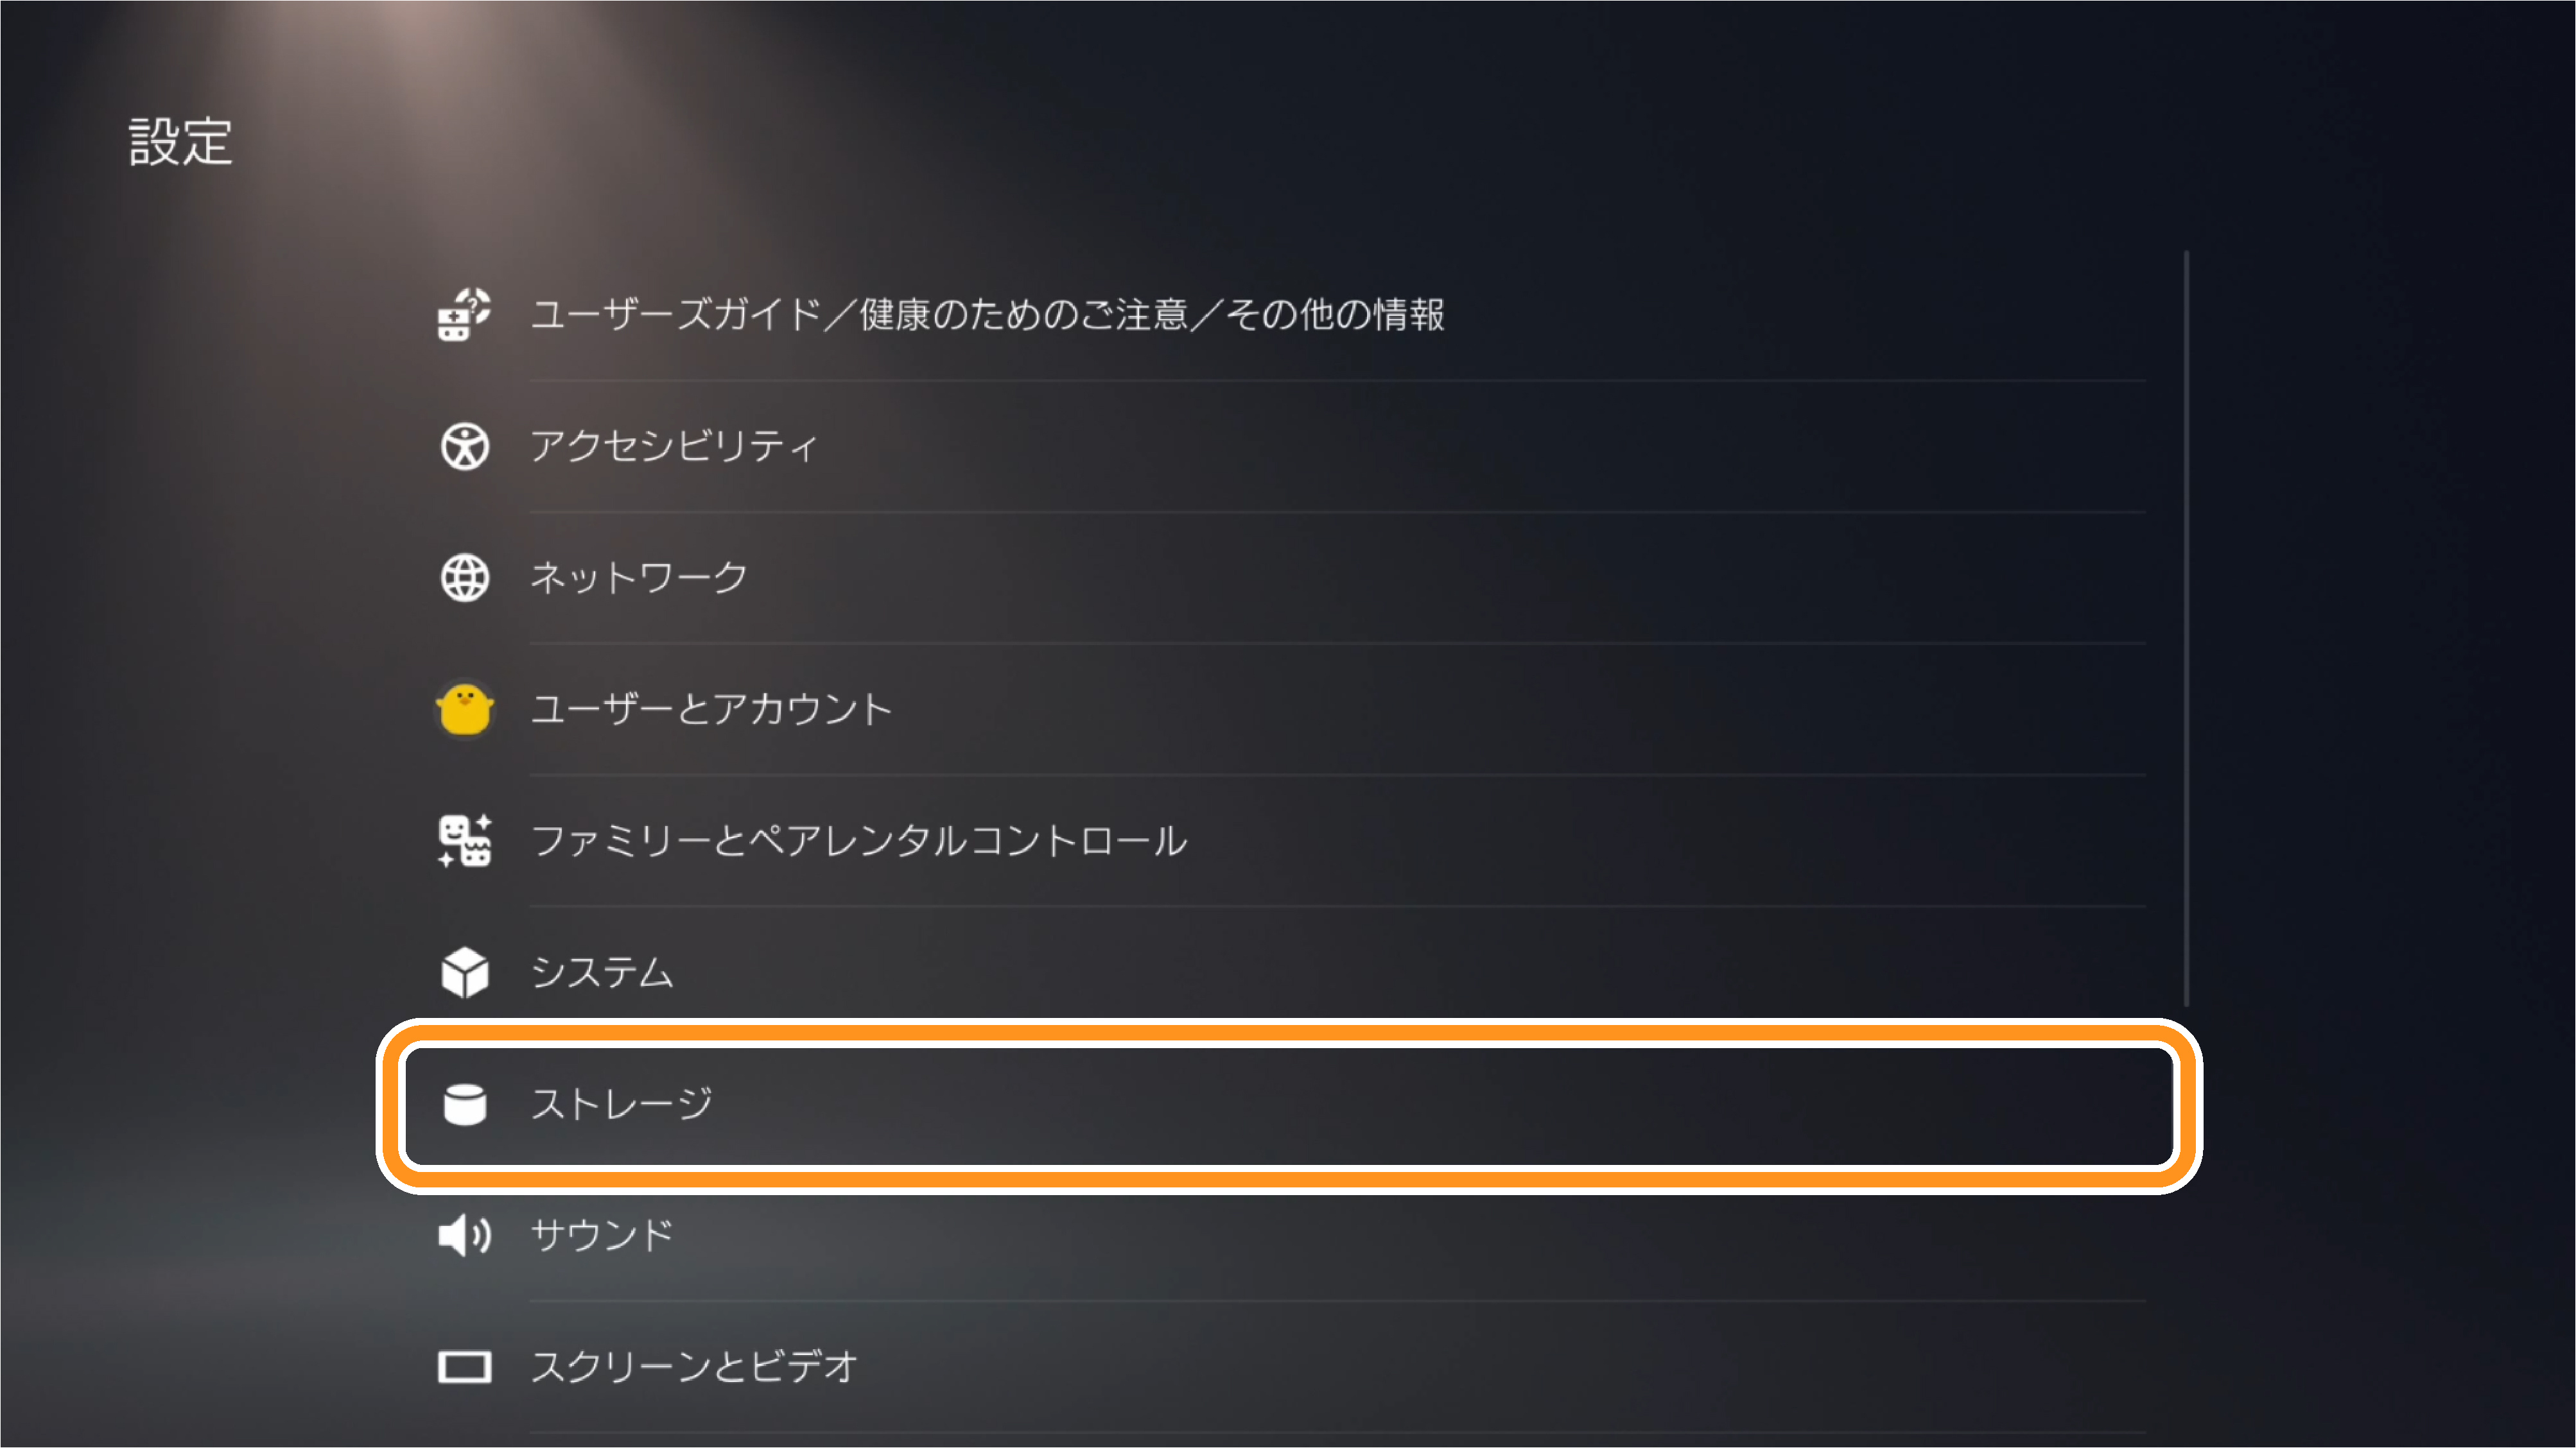Click the 設定 page title

tap(180, 141)
